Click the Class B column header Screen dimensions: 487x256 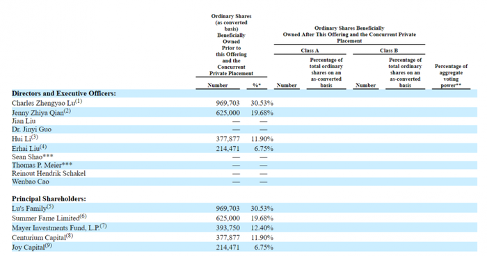pyautogui.click(x=388, y=50)
